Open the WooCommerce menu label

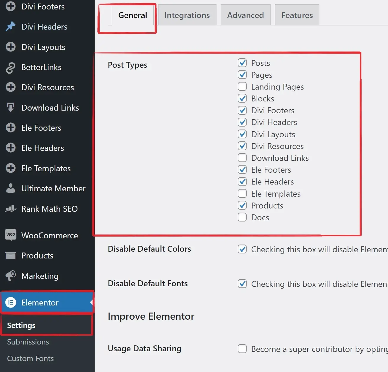coord(50,235)
